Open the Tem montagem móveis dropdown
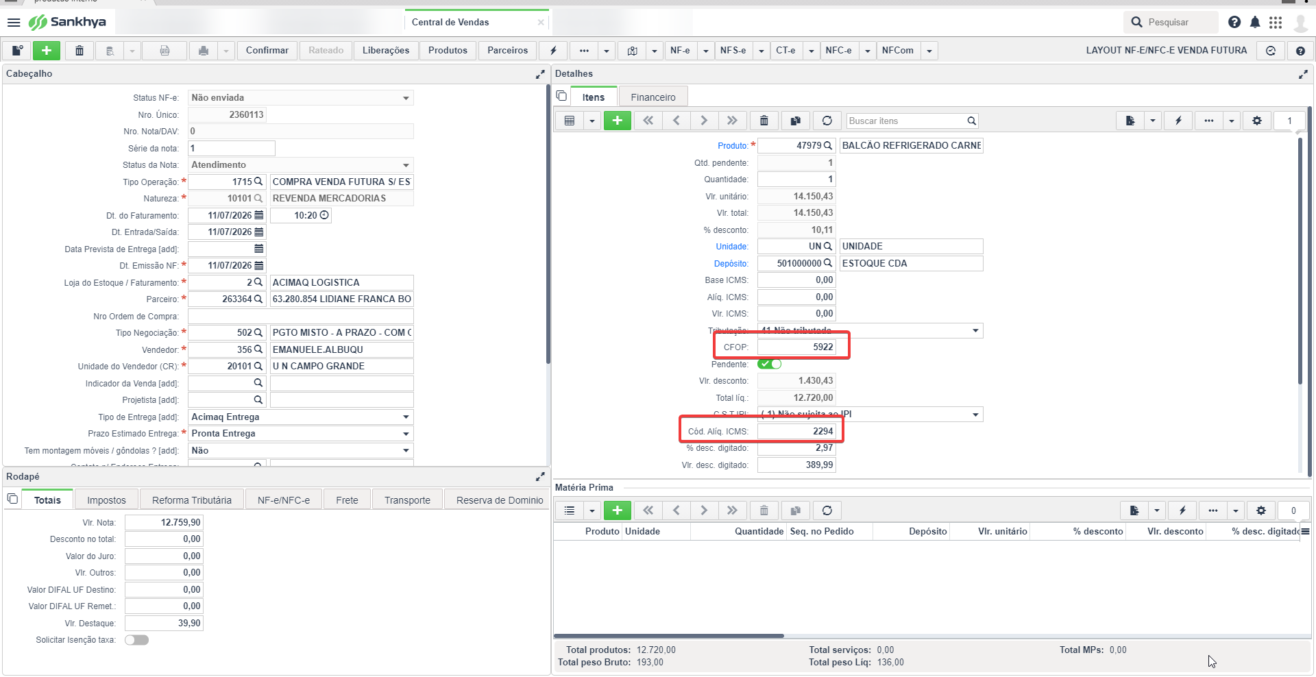The height and width of the screenshot is (677, 1316). click(x=406, y=451)
